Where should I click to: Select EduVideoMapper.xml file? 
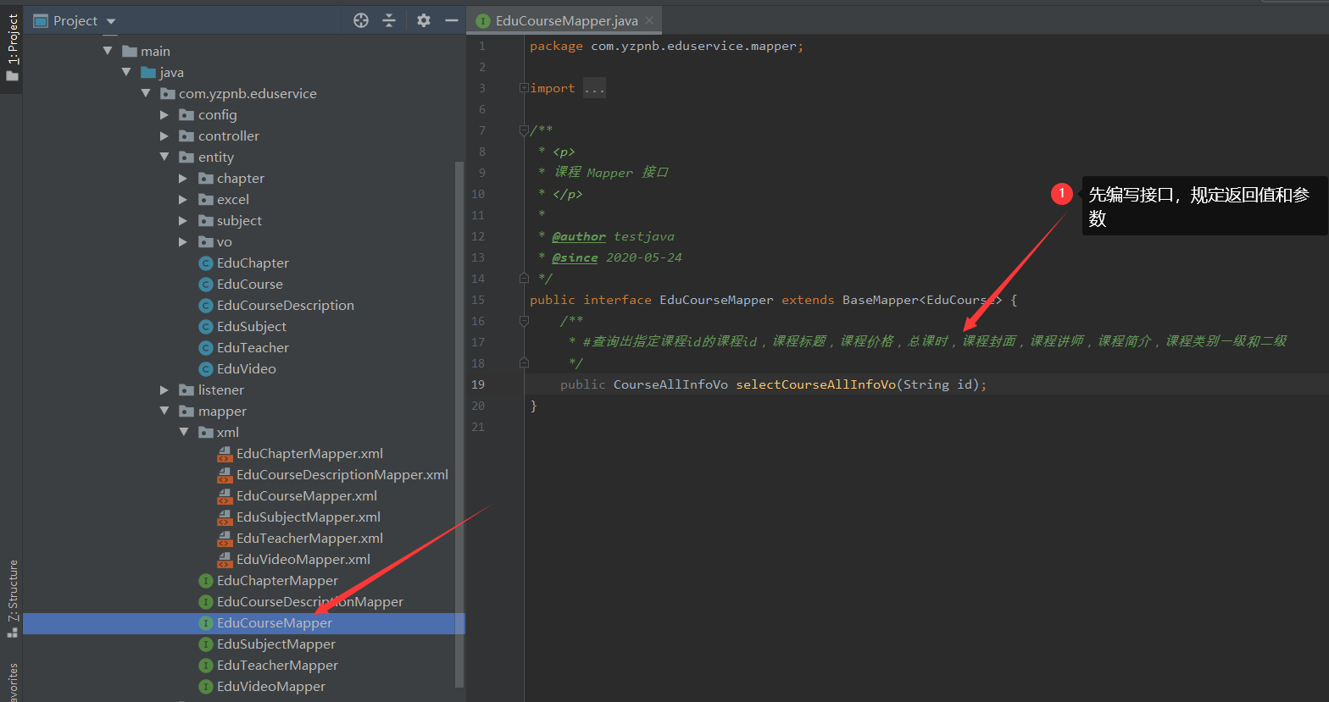click(303, 559)
